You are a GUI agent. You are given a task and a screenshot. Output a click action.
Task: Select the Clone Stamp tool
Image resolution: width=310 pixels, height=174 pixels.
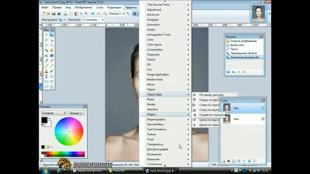46,71
